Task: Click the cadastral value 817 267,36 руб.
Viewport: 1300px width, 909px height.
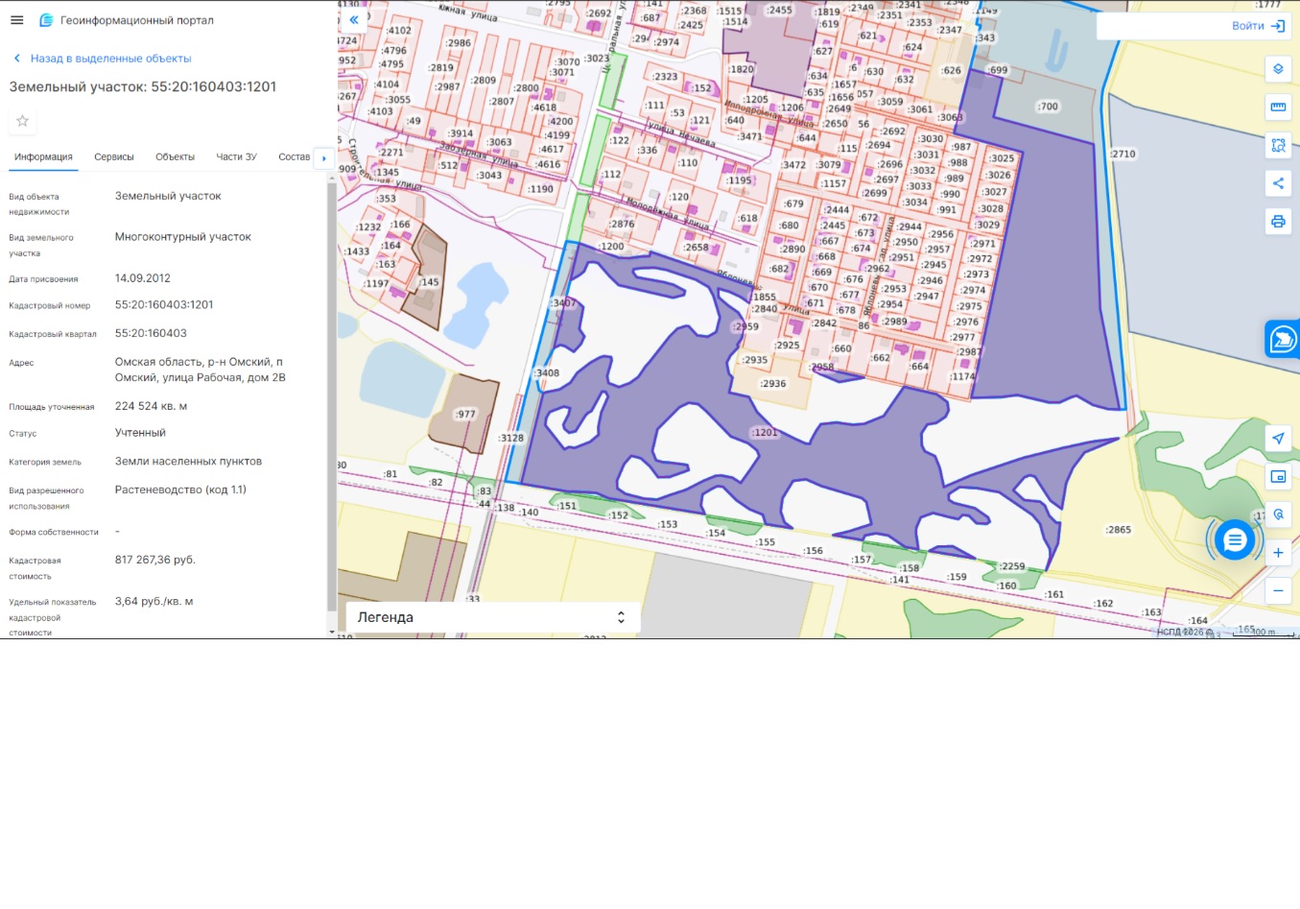Action: pyautogui.click(x=155, y=560)
